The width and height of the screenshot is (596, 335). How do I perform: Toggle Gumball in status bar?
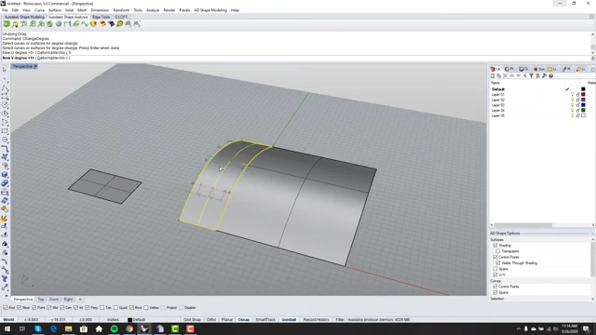289,320
